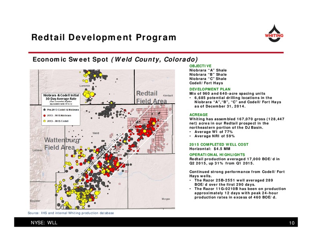
Task: Click the 'Weld' county label on map
Action: click(x=96, y=133)
